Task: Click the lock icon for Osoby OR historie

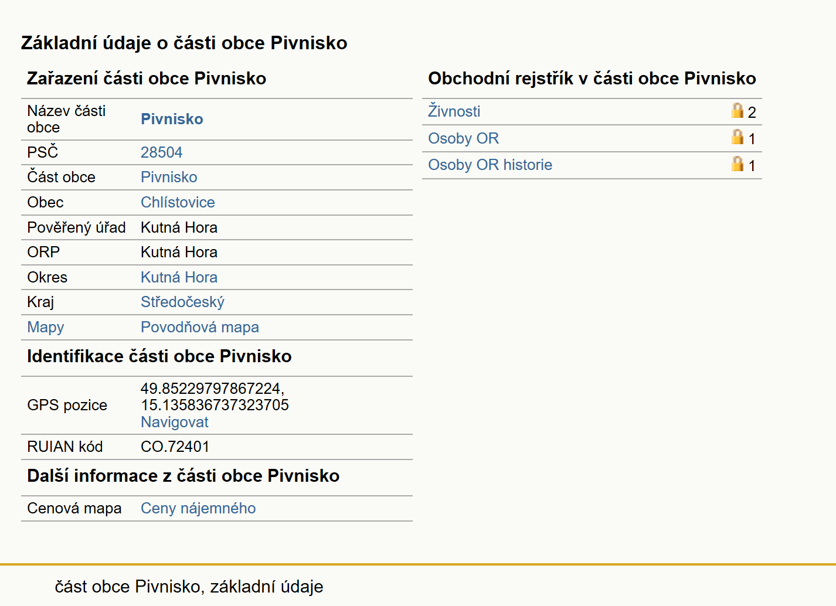Action: point(737,164)
